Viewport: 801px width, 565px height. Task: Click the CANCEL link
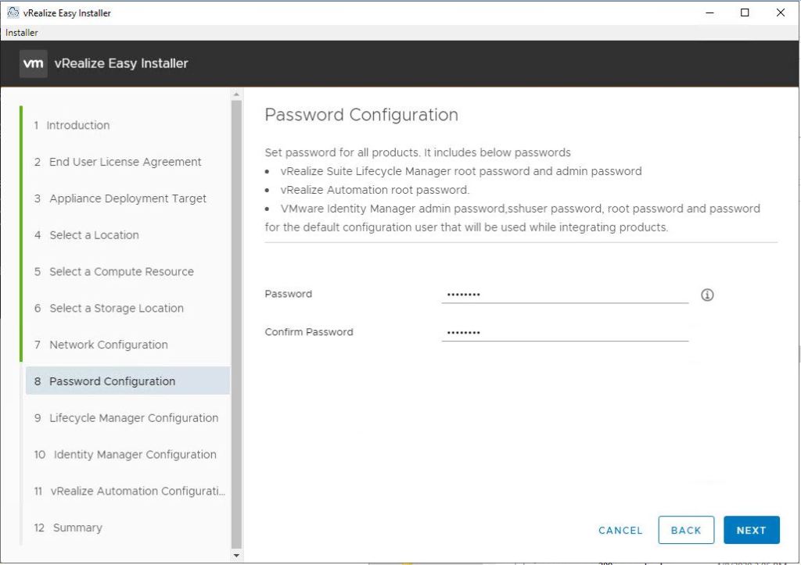coord(620,530)
